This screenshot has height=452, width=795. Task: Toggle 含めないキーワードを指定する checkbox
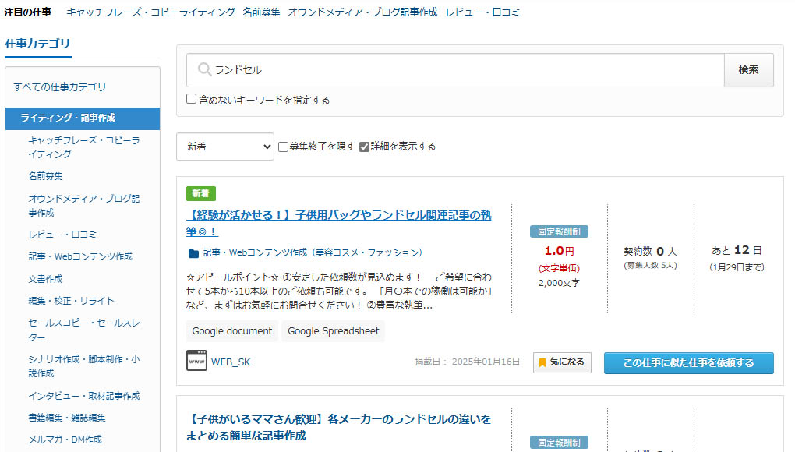click(191, 99)
